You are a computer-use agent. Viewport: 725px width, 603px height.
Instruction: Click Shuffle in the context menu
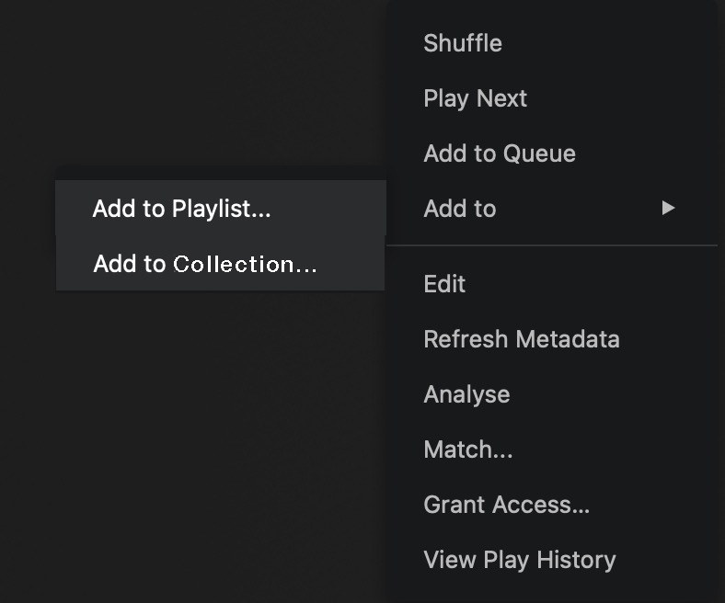pos(463,43)
